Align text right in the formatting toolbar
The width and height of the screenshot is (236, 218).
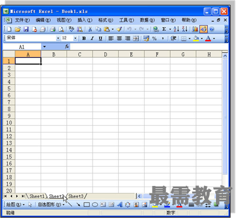pyautogui.click(x=127, y=38)
